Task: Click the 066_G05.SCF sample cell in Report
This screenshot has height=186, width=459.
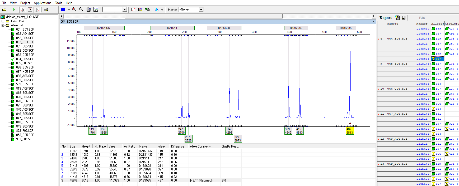Action: coord(401,89)
